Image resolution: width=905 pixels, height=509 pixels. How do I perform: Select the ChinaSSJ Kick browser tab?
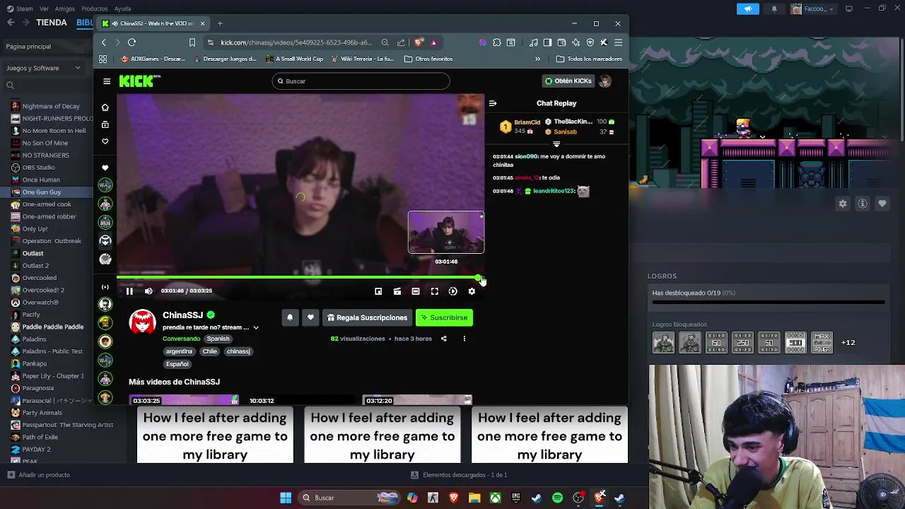pos(154,23)
